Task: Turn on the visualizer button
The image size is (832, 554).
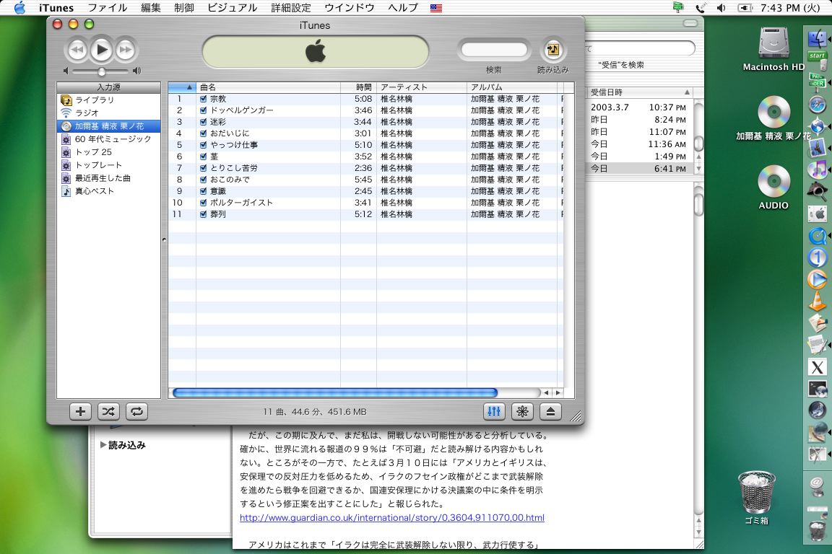Action: tap(522, 411)
